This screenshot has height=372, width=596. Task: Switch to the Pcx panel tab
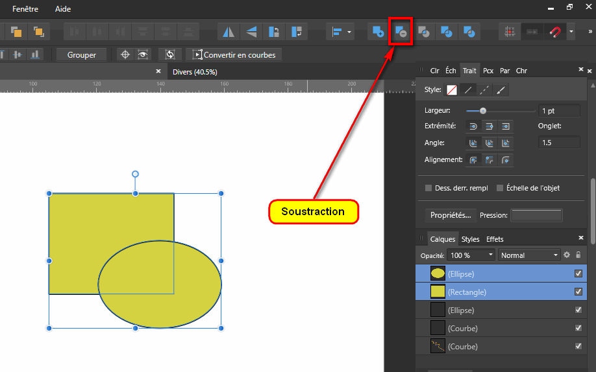[488, 71]
